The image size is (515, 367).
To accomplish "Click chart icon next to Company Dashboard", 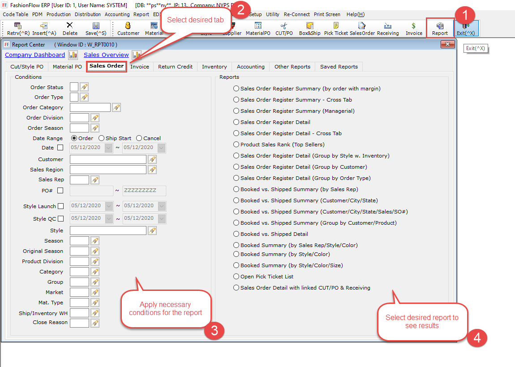I will [73, 55].
